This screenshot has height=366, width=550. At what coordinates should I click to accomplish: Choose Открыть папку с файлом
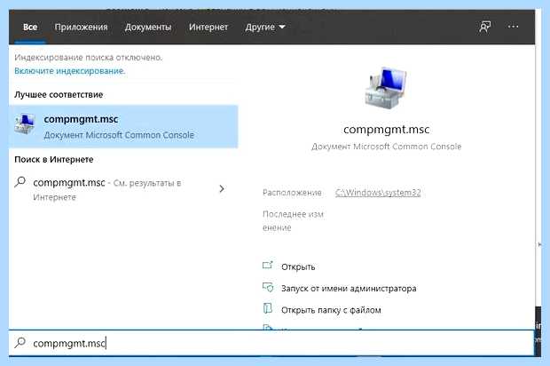pos(331,310)
